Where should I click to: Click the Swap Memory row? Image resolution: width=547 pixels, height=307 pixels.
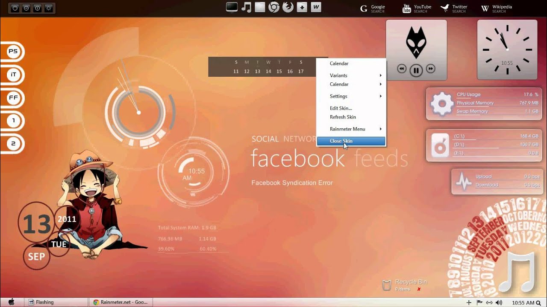coord(497,111)
